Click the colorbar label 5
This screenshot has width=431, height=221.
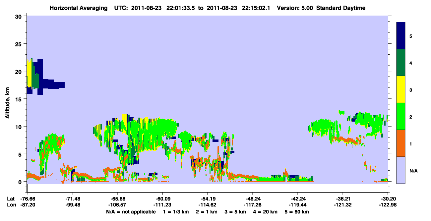[411, 36]
